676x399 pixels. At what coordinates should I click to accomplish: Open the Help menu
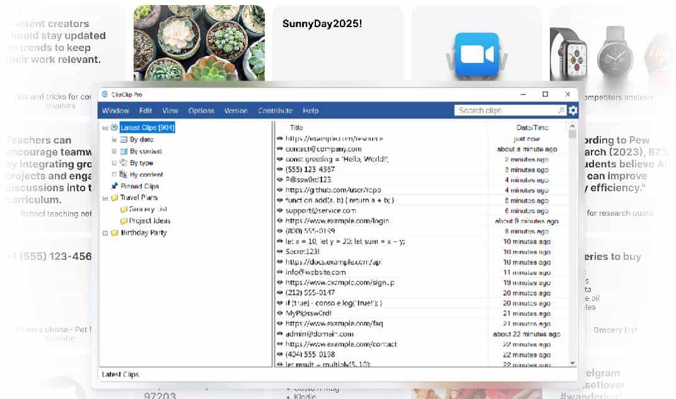310,111
